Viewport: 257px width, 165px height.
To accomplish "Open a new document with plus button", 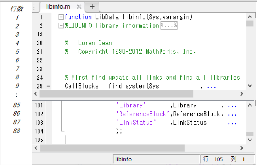I will click(x=92, y=7).
